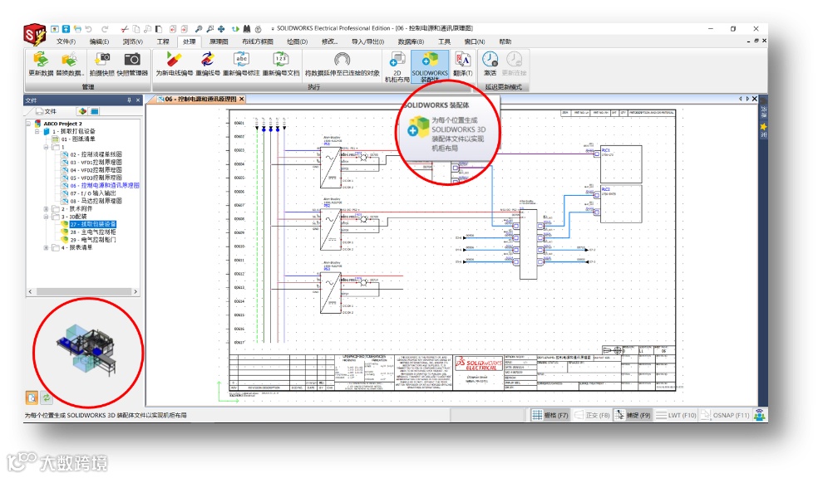Click the binoculars search icon in title bar
This screenshot has height=478, width=823.
click(x=247, y=29)
